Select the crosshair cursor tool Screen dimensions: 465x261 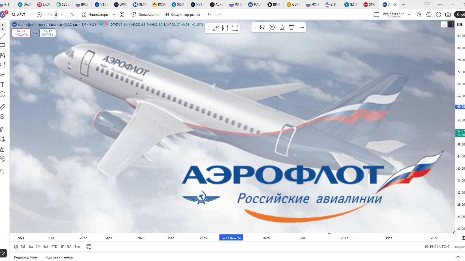[x=3, y=26]
